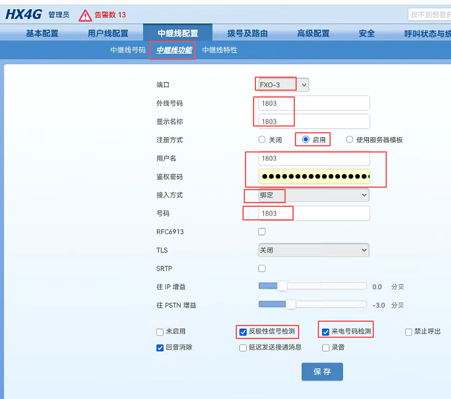The width and height of the screenshot is (451, 399).
Task: Select the 使用服务器模板 radio button
Action: [x=349, y=140]
